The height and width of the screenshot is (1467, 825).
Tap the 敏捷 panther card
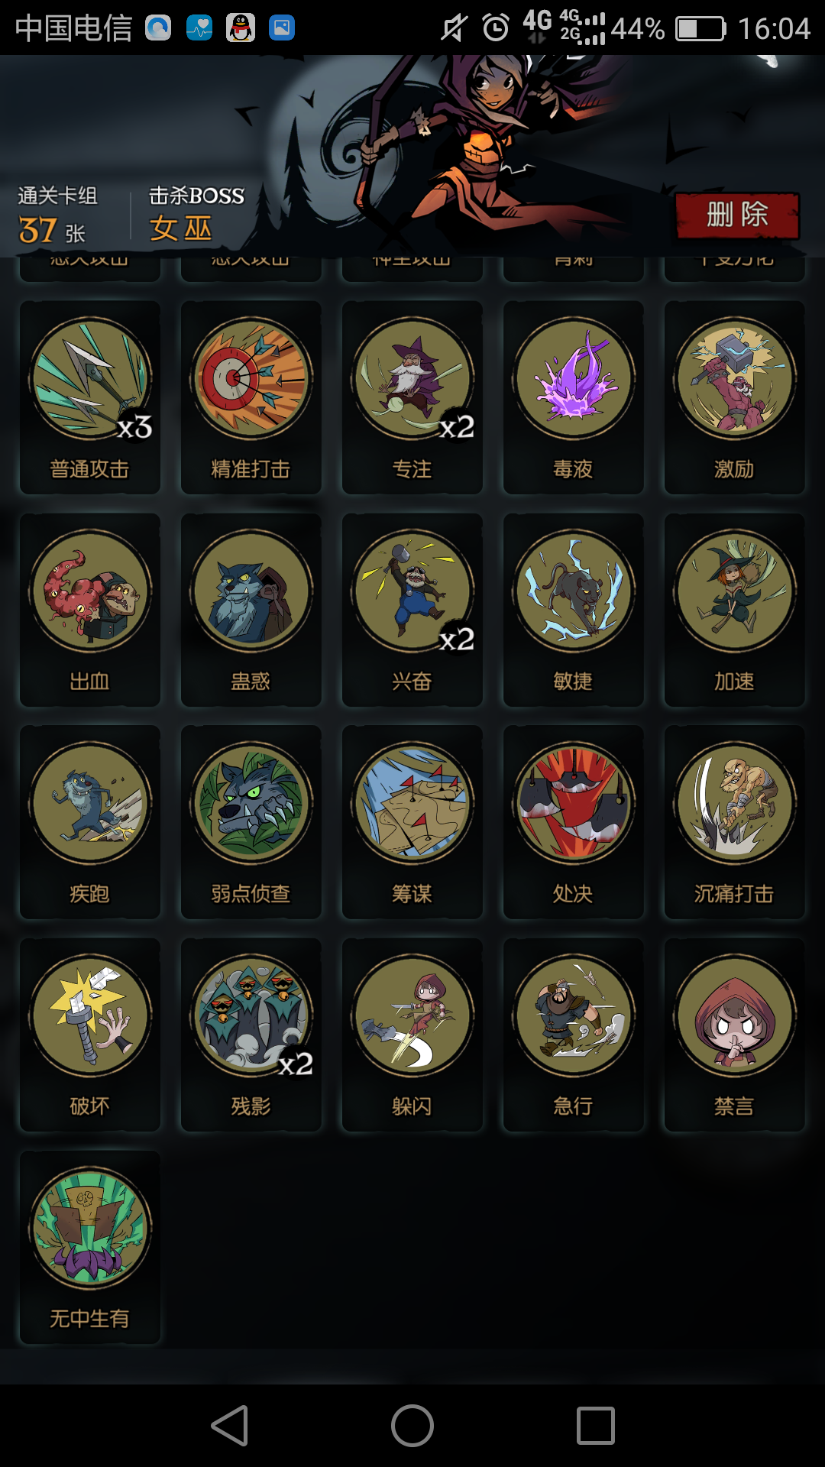[574, 610]
